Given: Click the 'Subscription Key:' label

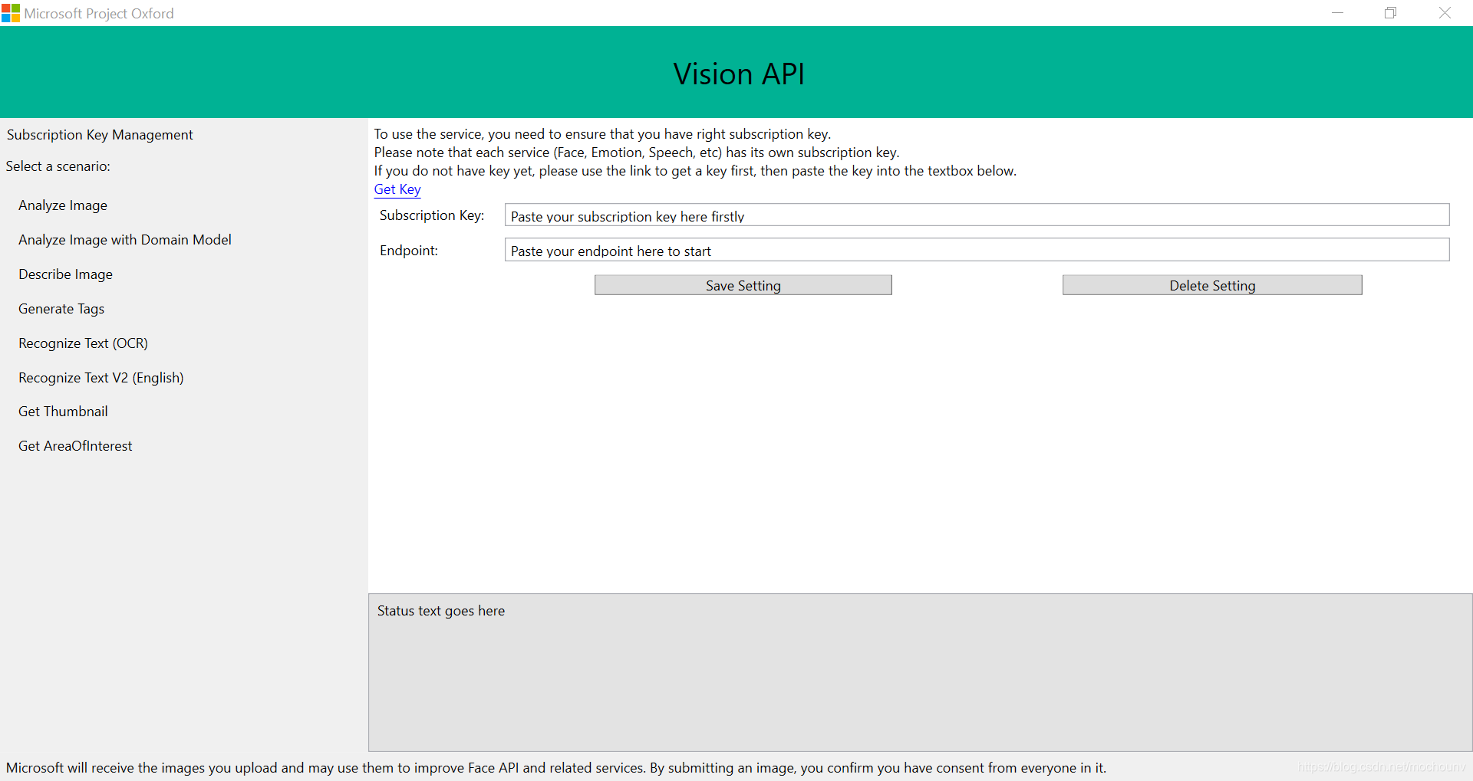Looking at the screenshot, I should (x=432, y=215).
